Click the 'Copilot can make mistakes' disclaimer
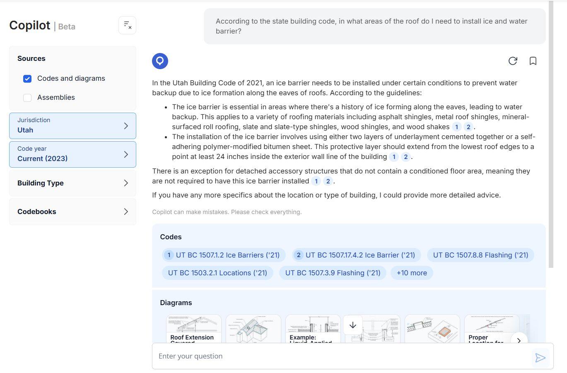Screen dimensions: 567x373 (227, 212)
